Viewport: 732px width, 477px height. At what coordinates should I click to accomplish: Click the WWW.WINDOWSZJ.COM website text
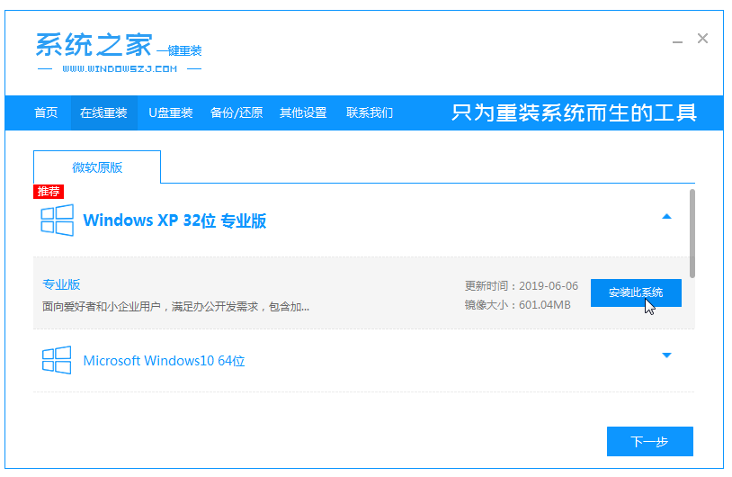tap(120, 69)
